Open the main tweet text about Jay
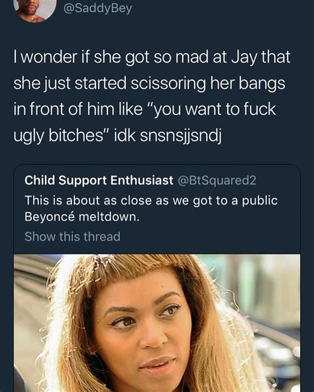 pyautogui.click(x=152, y=96)
